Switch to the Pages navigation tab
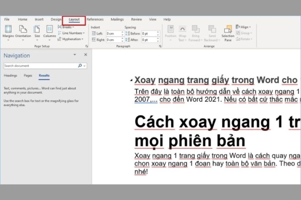 pos(28,75)
